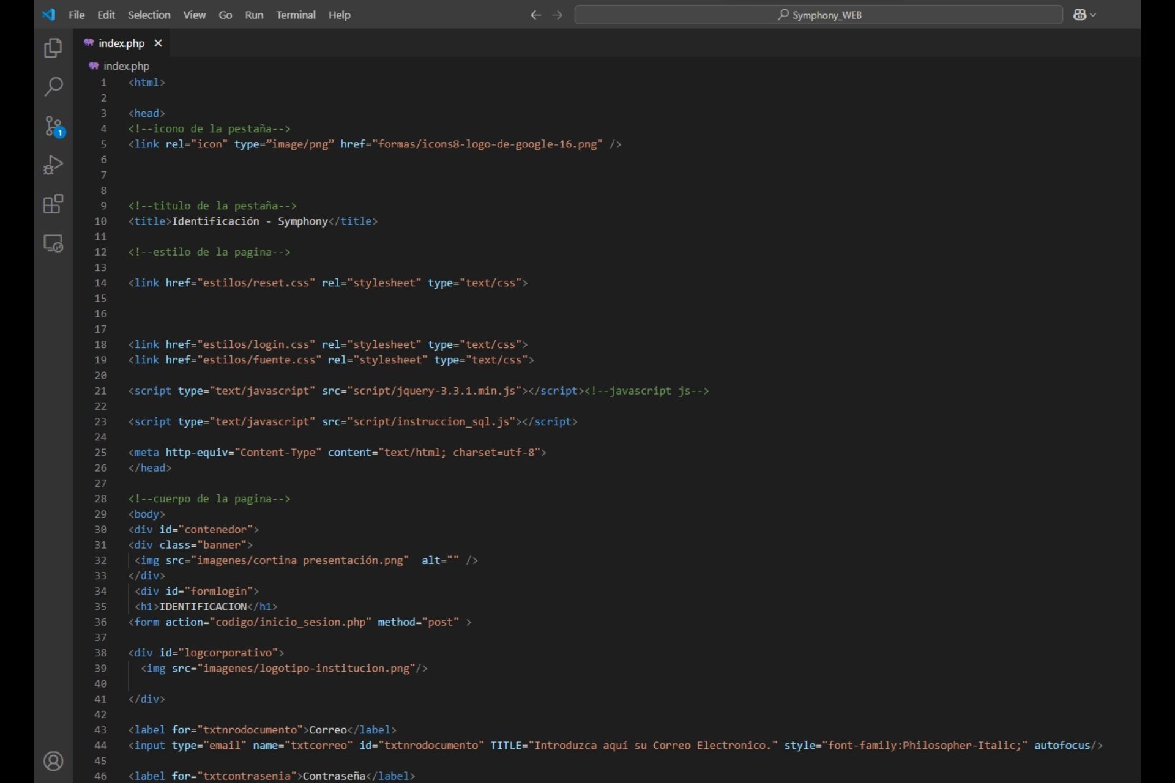Click index.php in the breadcrumb bar
1175x783 pixels.
126,66
